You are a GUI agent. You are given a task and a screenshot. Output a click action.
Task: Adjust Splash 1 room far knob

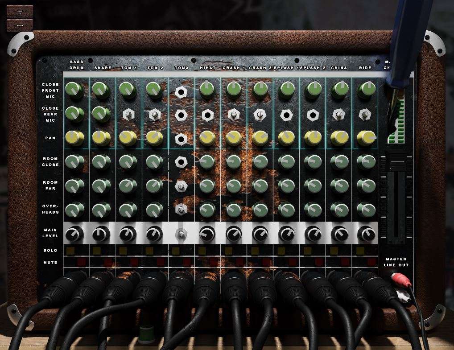[x=286, y=186]
